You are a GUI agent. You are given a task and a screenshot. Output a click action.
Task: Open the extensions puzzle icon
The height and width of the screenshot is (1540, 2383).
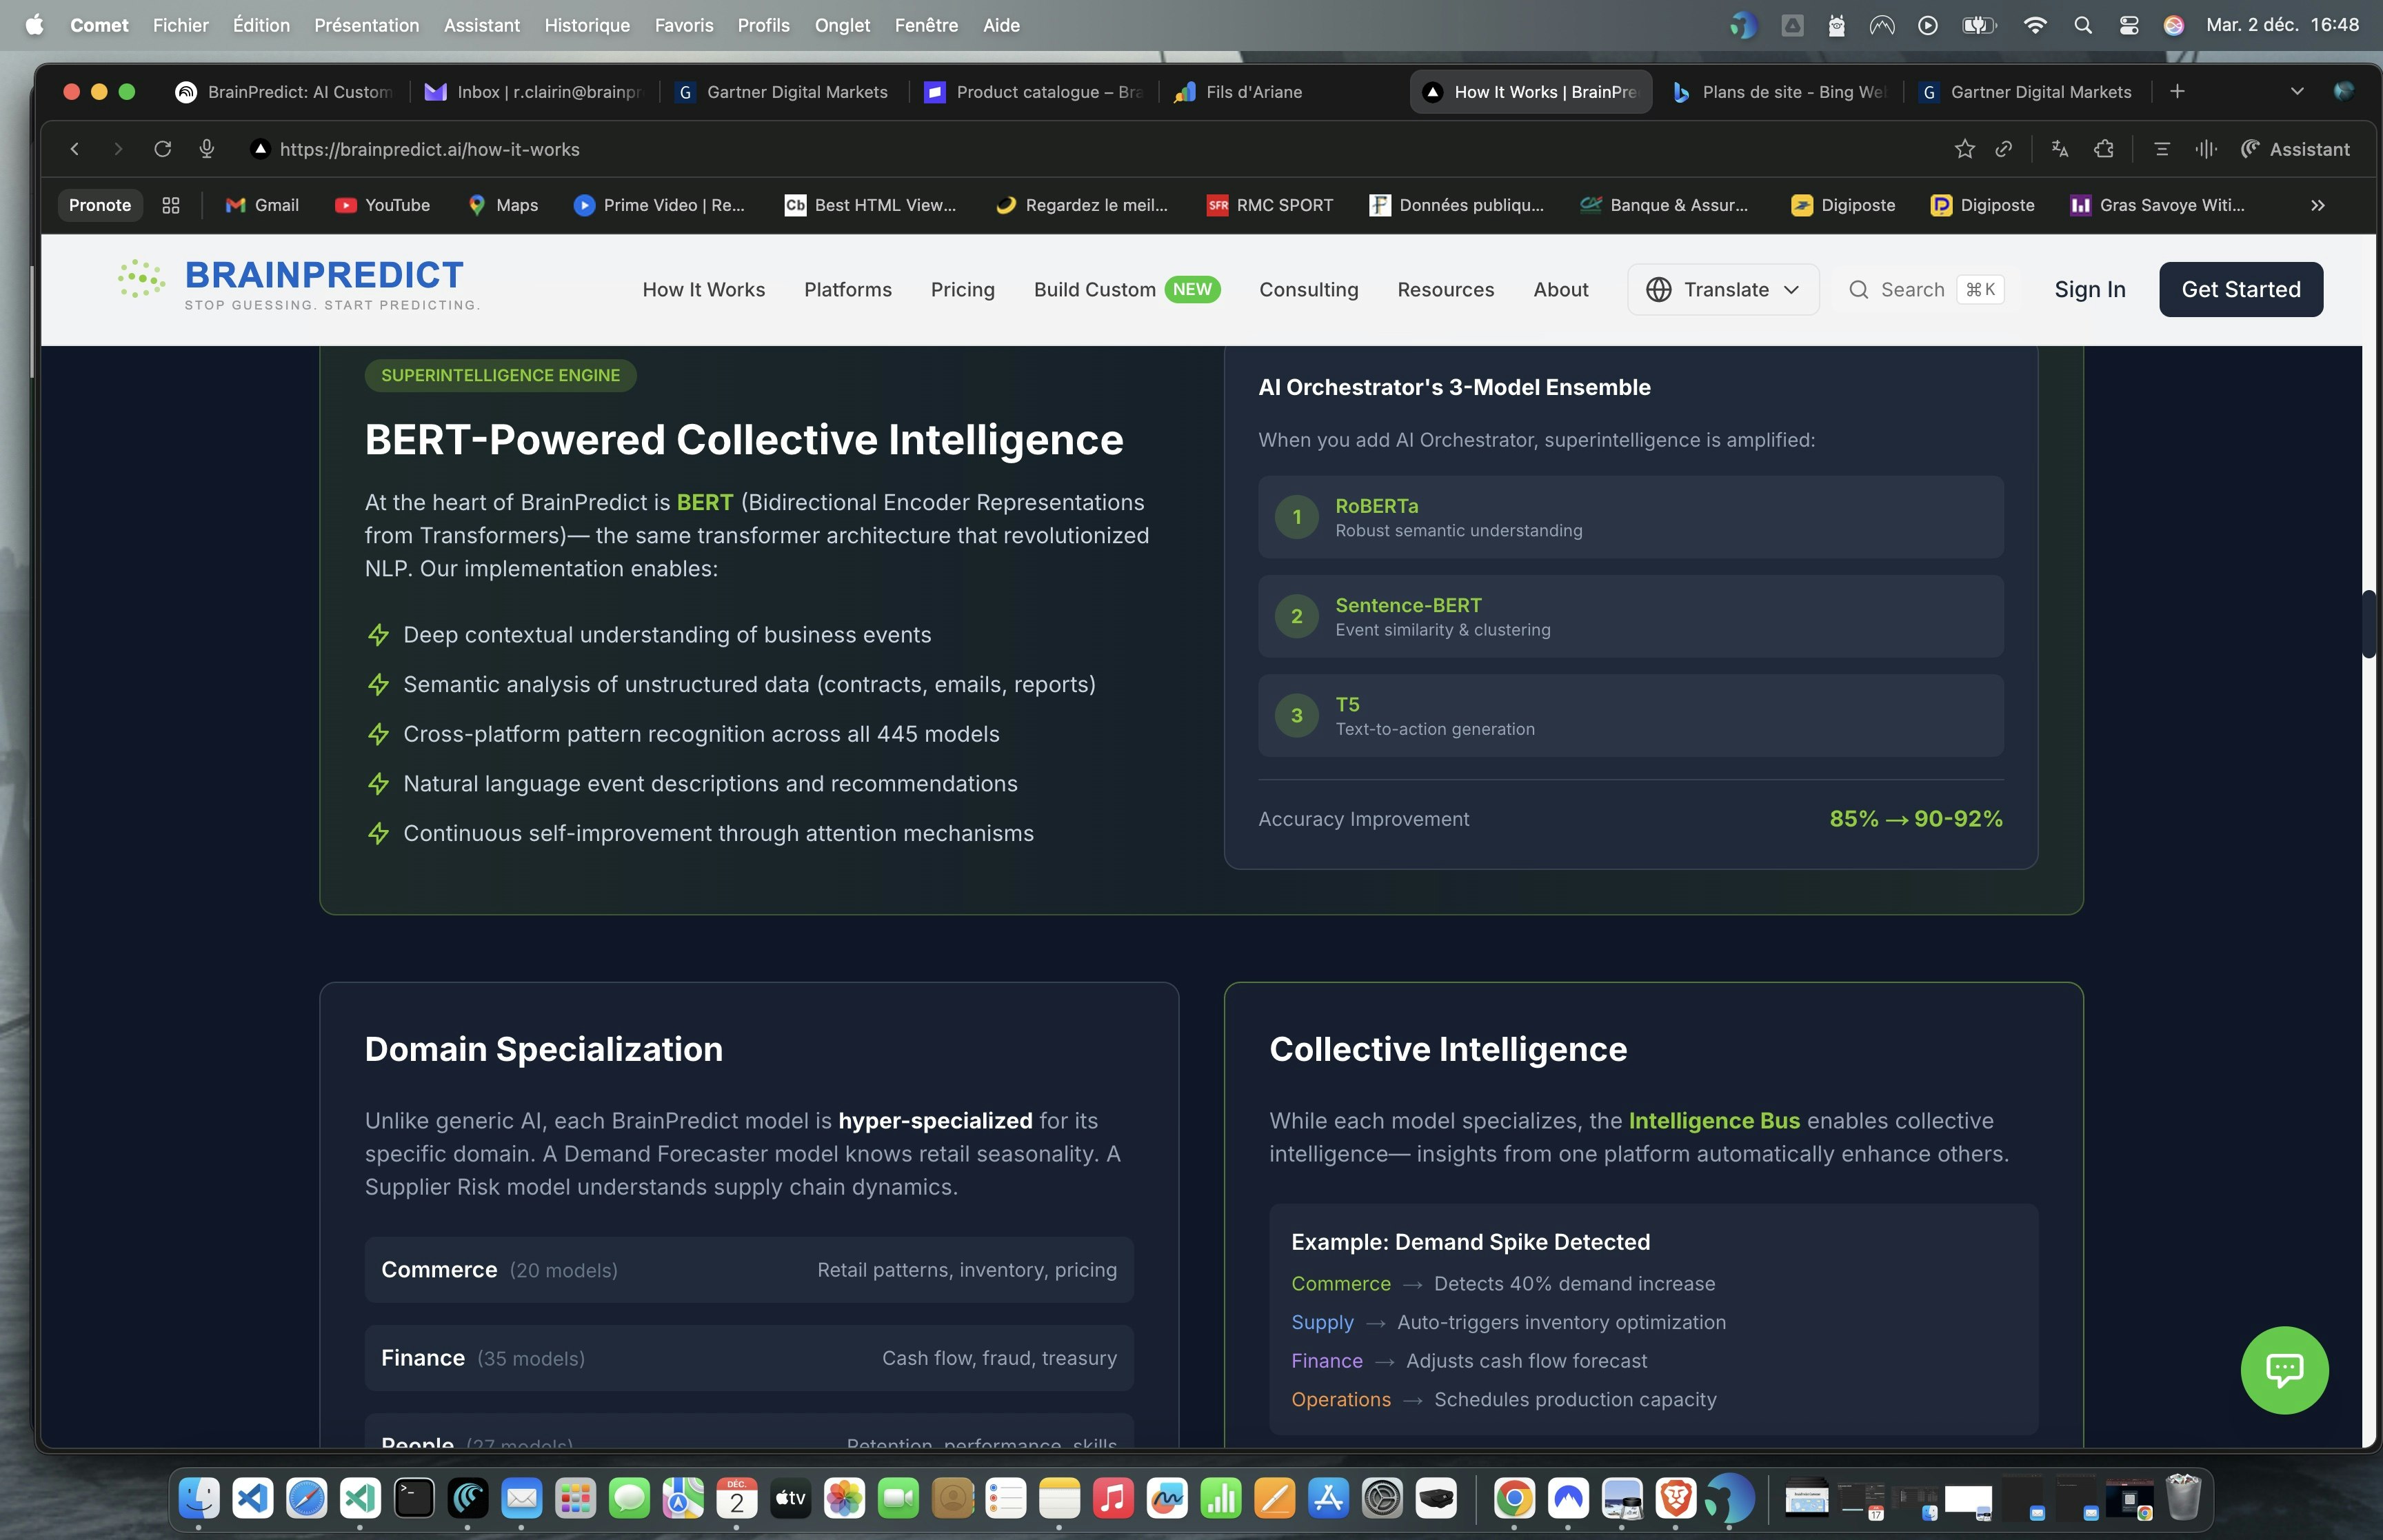tap(2104, 149)
